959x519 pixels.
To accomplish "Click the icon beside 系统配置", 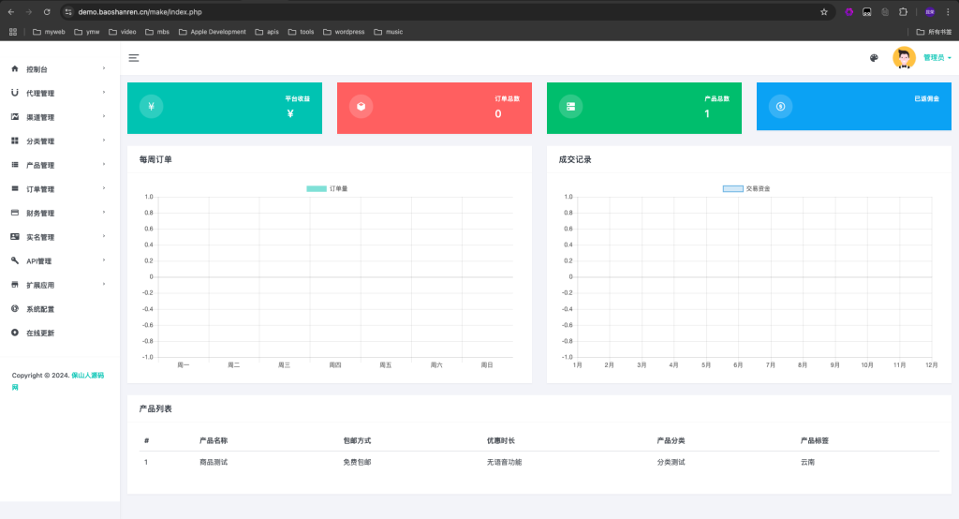I will 15,308.
